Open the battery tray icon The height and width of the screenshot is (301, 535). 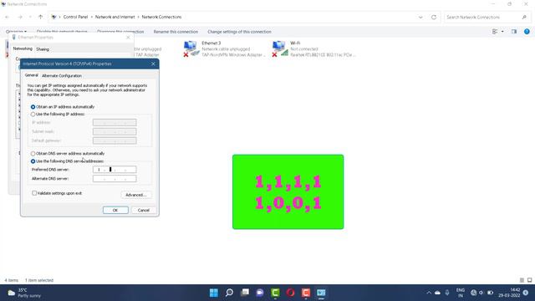(491, 293)
